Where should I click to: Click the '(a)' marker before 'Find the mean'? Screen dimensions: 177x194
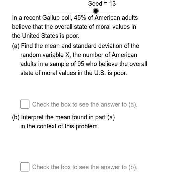click(x=16, y=46)
